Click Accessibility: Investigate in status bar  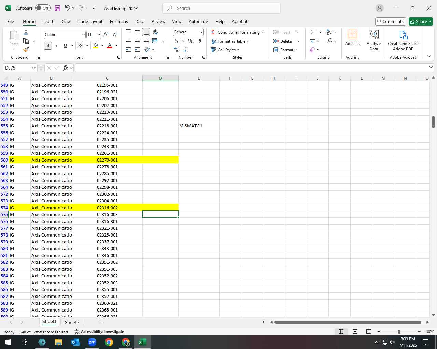pos(99,332)
